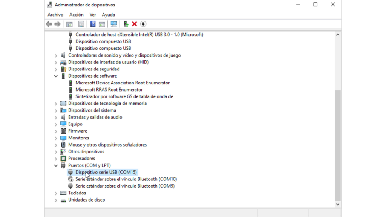The height and width of the screenshot is (217, 386).
Task: Expand the Procesadores category
Action: click(56, 159)
